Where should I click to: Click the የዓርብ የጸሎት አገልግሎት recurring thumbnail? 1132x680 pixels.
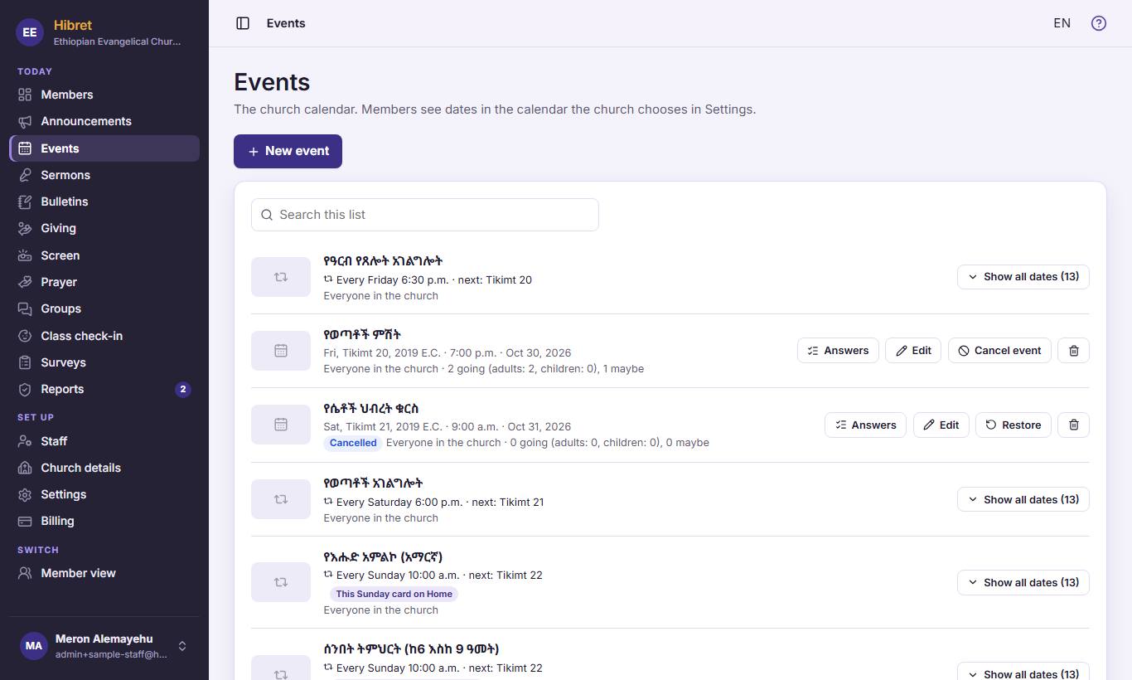pyautogui.click(x=281, y=277)
